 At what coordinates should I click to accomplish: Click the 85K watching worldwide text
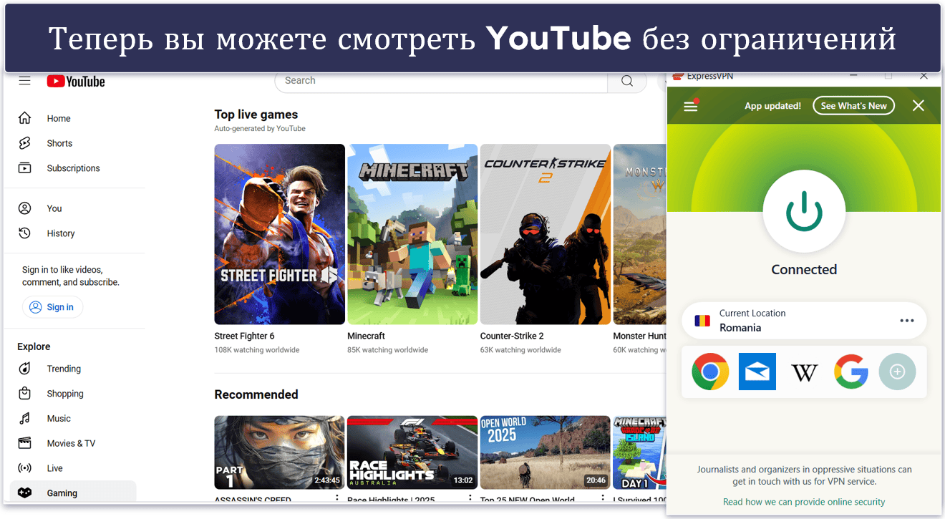388,350
